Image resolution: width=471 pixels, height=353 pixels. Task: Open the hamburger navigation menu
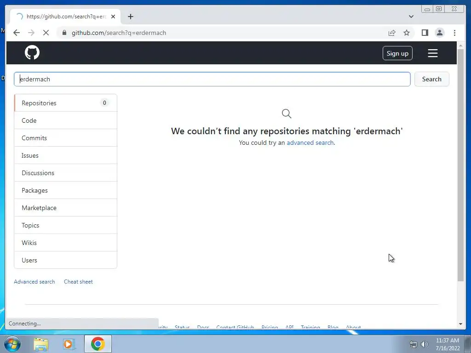pyautogui.click(x=432, y=53)
